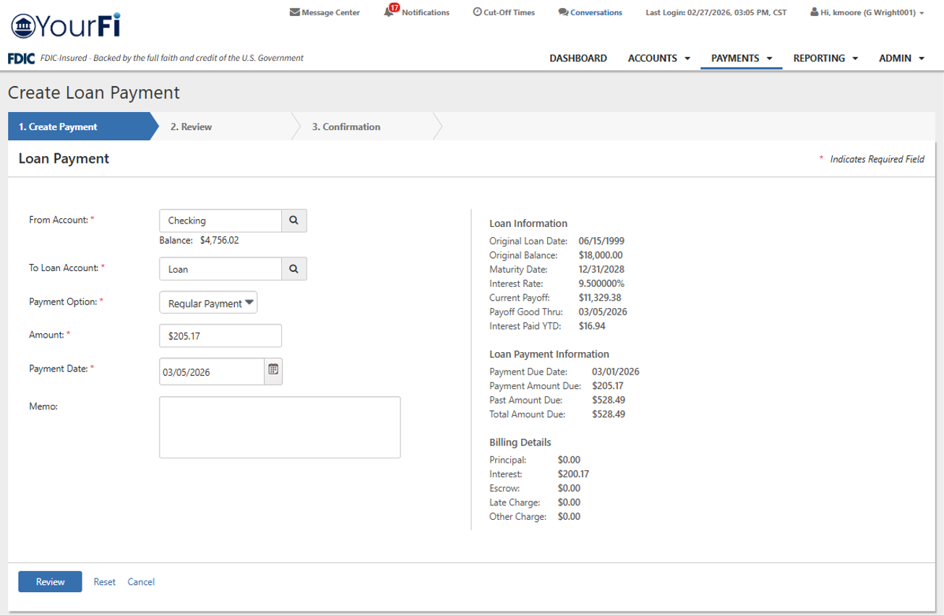The width and height of the screenshot is (944, 616).
Task: Open the Message Center envelope icon
Action: (294, 12)
